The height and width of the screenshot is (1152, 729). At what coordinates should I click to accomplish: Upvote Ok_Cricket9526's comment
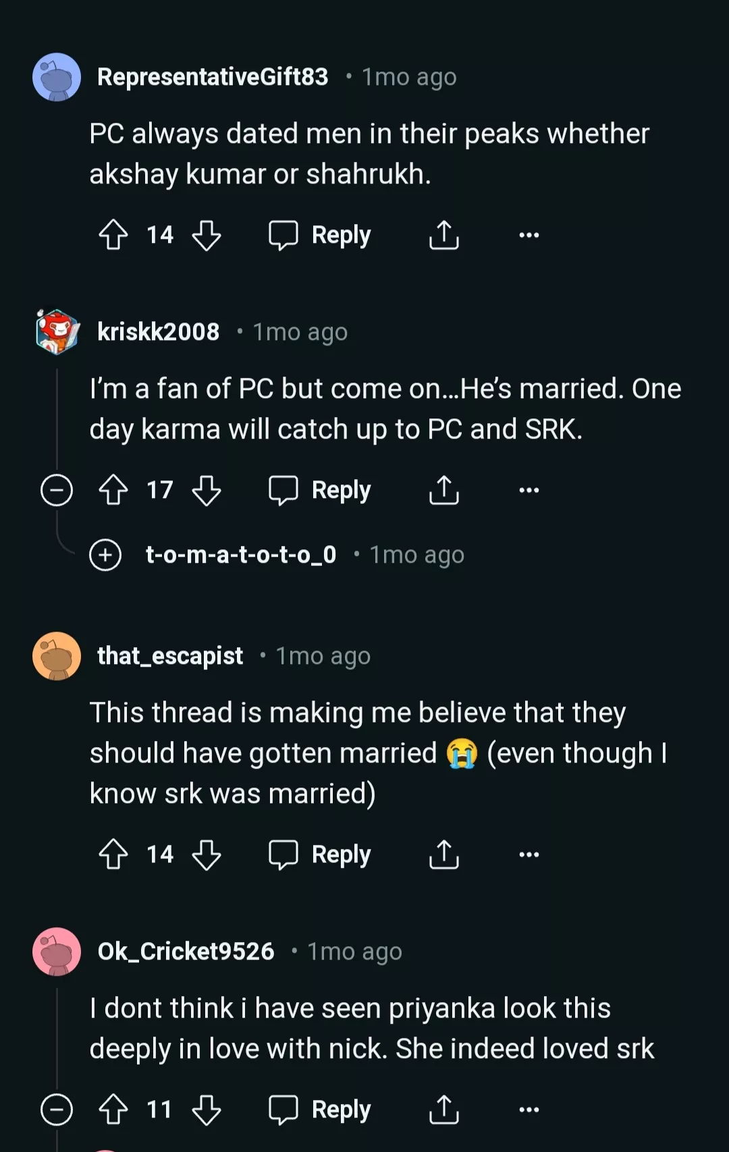(113, 1109)
